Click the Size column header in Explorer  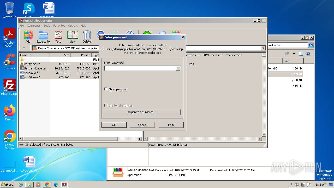(x=293, y=61)
